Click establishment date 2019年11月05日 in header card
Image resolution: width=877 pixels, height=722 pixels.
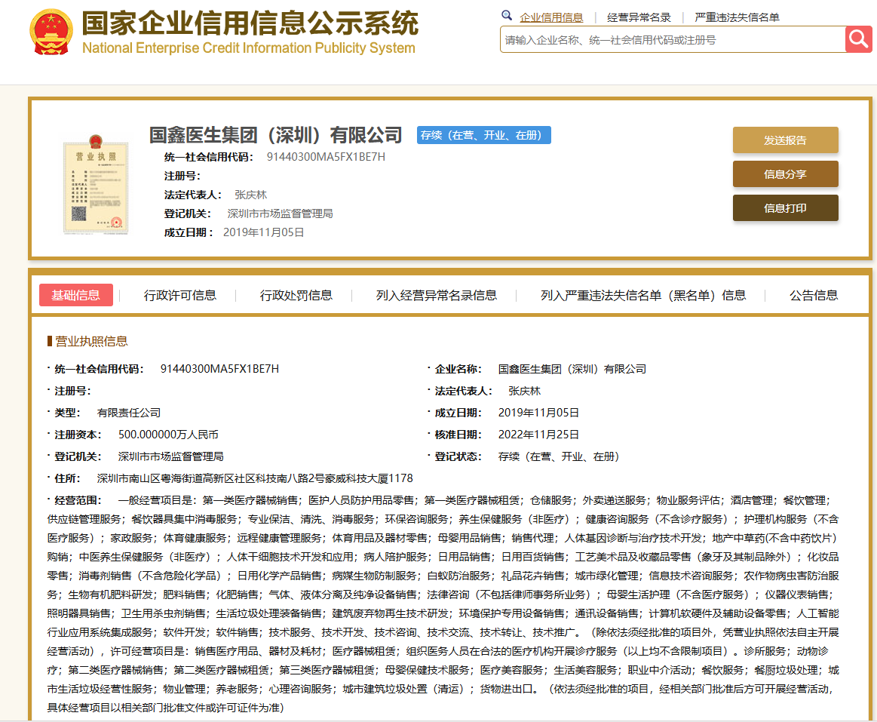point(263,232)
